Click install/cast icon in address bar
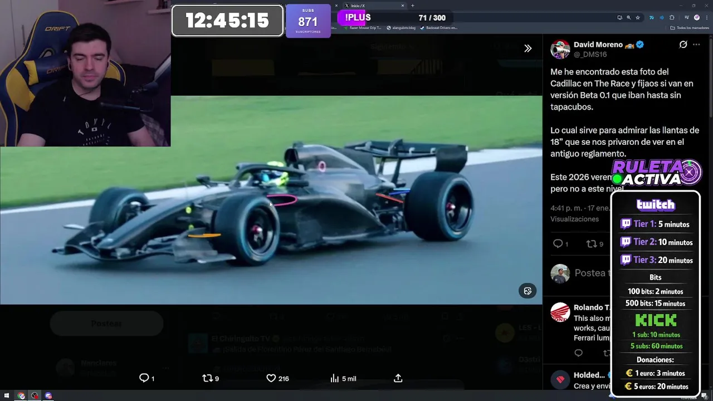Image resolution: width=713 pixels, height=401 pixels. 619,17
